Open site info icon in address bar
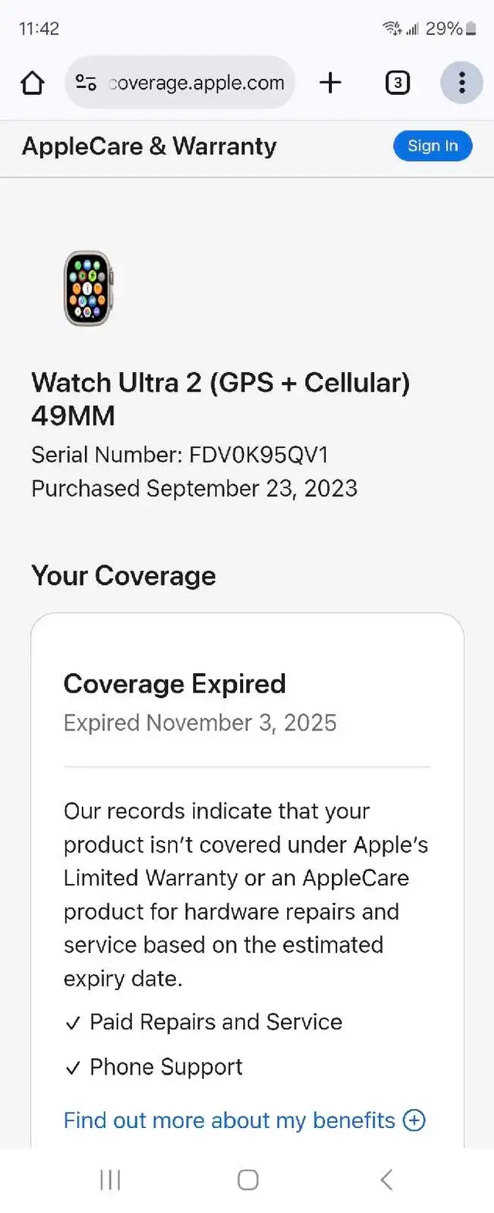This screenshot has width=494, height=1213. (x=86, y=83)
